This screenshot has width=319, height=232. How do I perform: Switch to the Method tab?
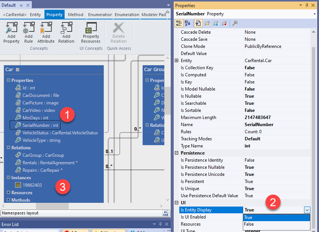pos(76,14)
